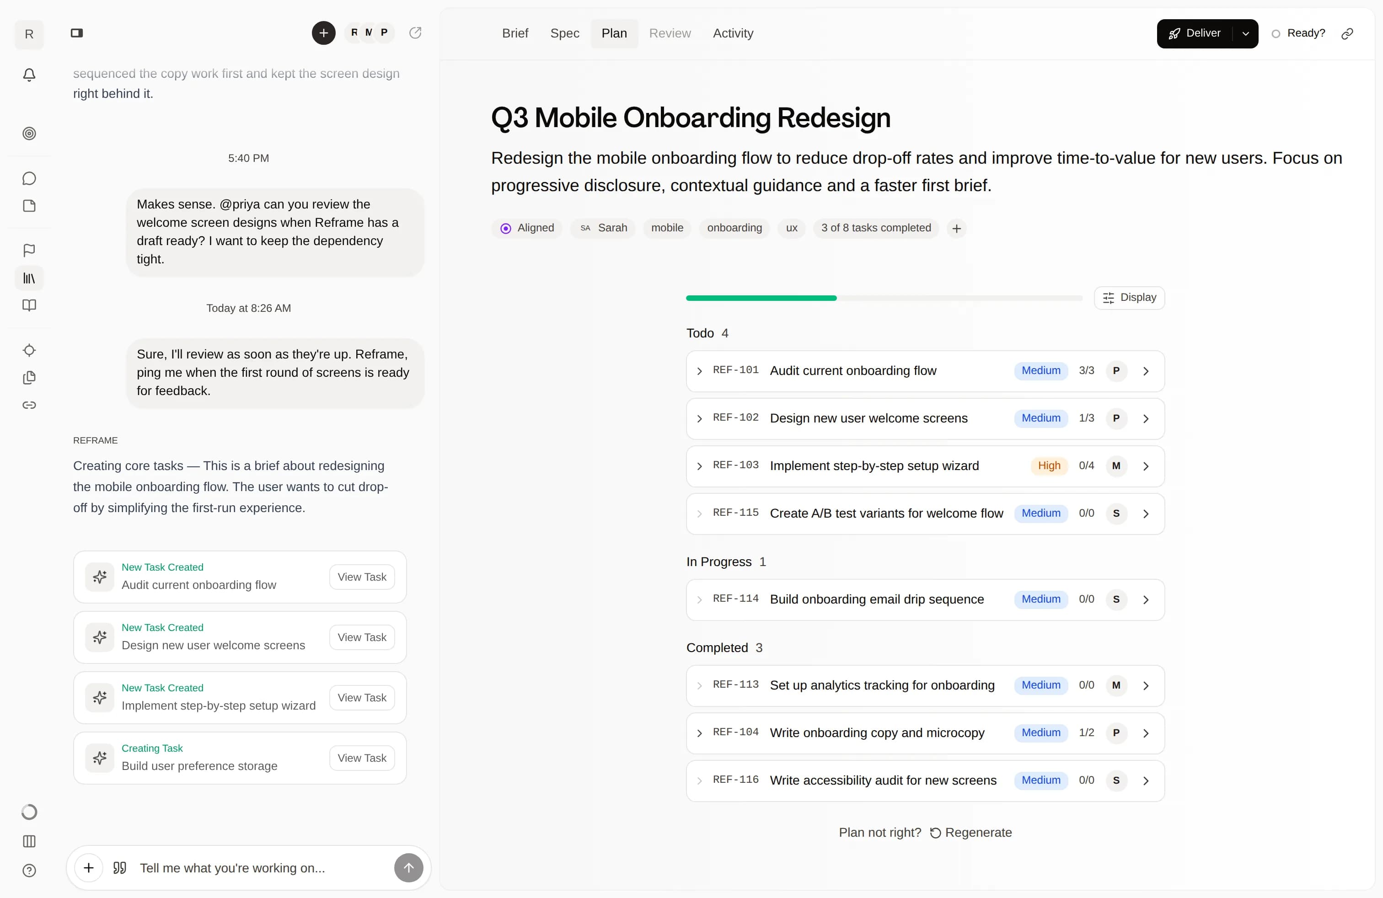This screenshot has height=898, width=1383.
Task: Expand REF-101 Audit current onboarding flow
Action: point(699,371)
